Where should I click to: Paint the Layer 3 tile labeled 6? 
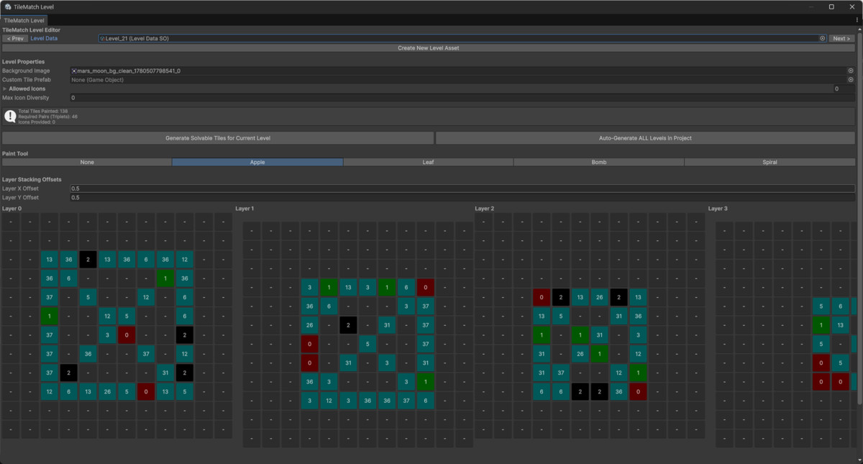coord(841,306)
